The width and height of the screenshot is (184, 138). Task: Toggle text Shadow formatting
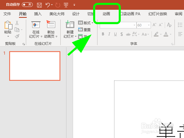pos(122,34)
